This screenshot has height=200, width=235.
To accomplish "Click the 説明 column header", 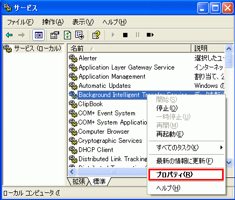I will coord(208,49).
